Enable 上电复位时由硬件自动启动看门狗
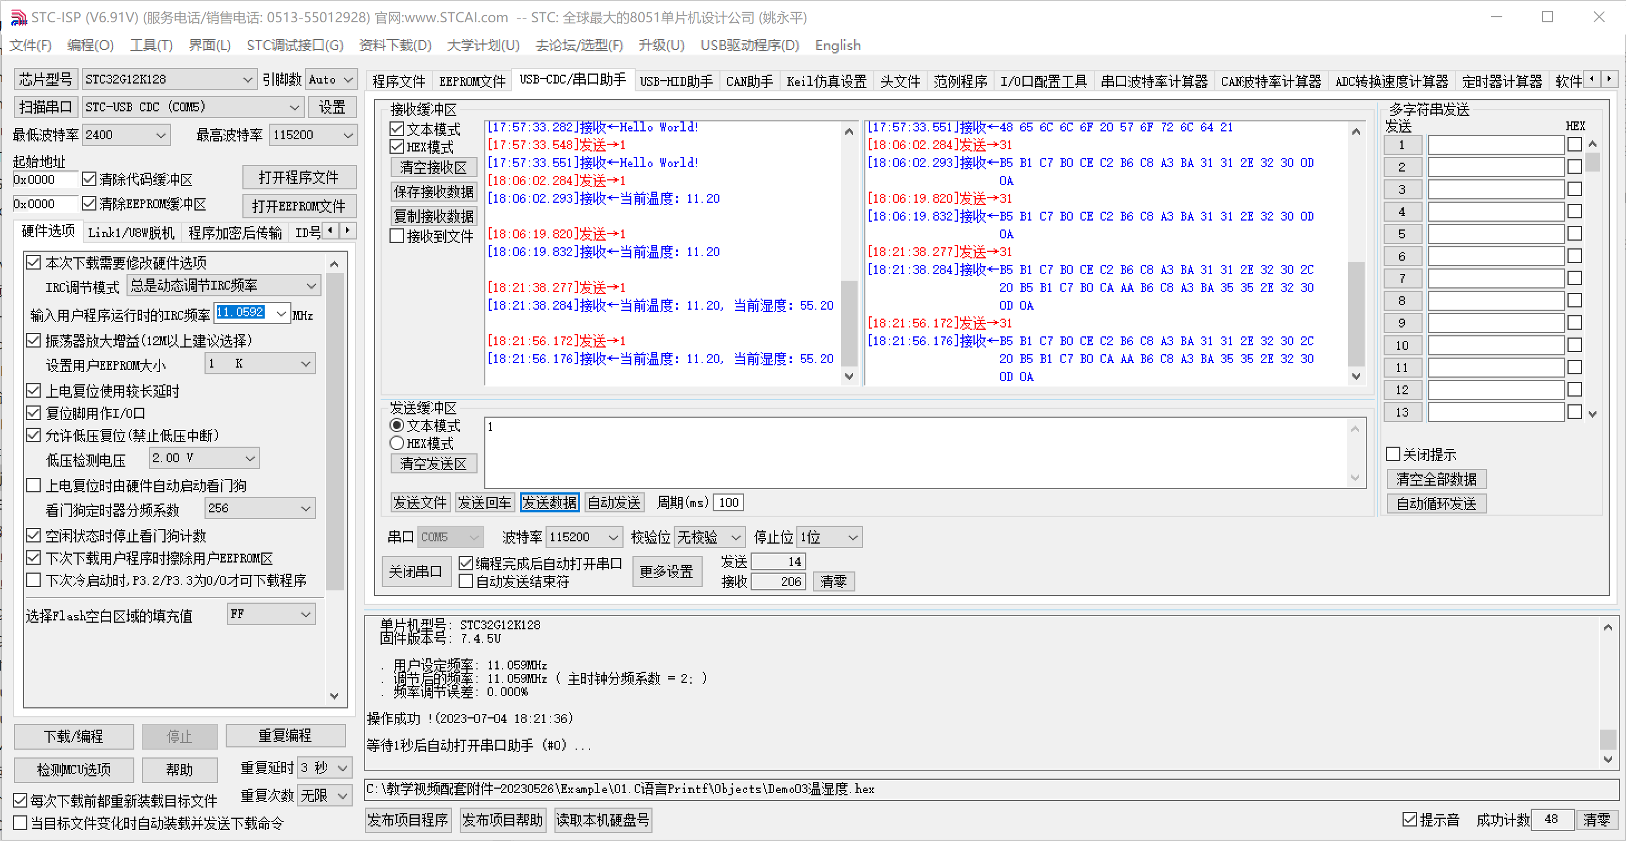Image resolution: width=1626 pixels, height=841 pixels. 33,485
